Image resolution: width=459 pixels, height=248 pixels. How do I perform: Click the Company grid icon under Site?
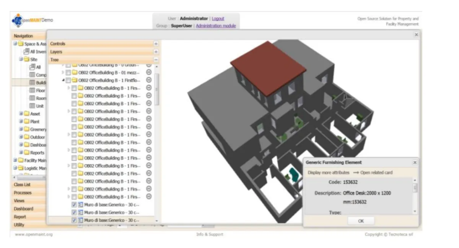point(32,75)
